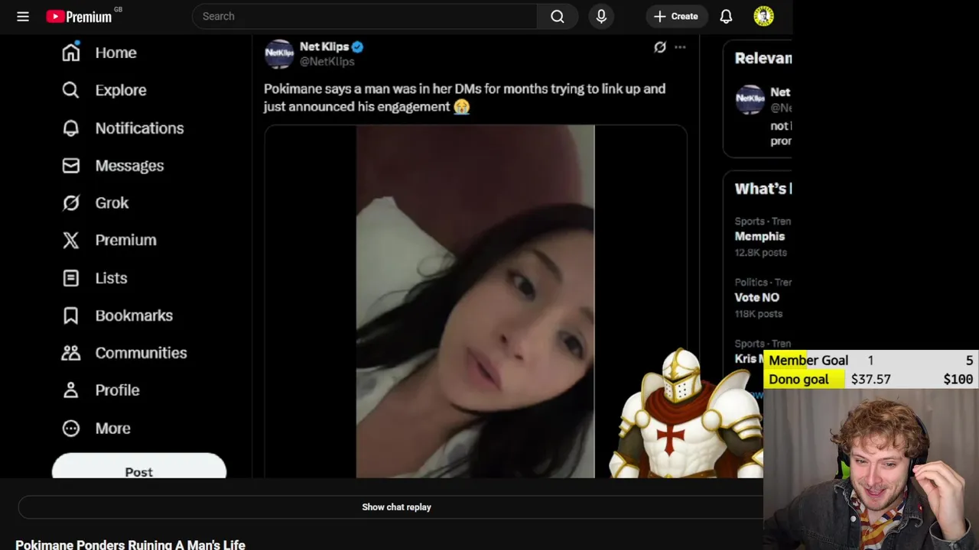
Task: Click the Grok icon
Action: click(71, 202)
